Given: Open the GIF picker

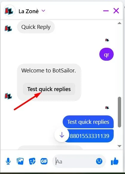Looking at the screenshot, I should pos(44,161).
